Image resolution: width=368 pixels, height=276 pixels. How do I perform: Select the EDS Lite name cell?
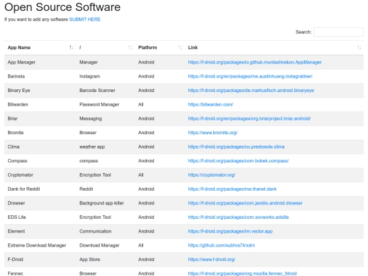coord(17,217)
